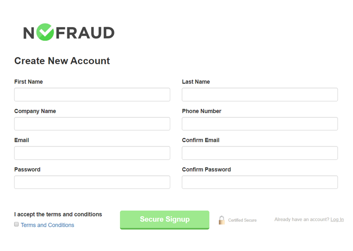Click the Create New Account heading

(x=62, y=61)
